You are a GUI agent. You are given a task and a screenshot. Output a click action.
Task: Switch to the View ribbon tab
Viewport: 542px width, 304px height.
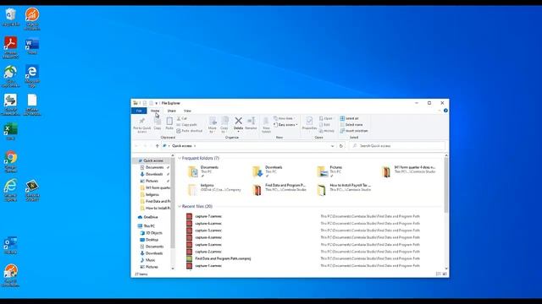pyautogui.click(x=187, y=111)
